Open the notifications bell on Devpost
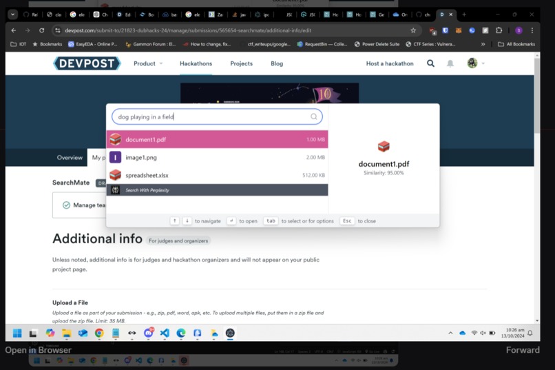This screenshot has width=555, height=370. [x=450, y=63]
